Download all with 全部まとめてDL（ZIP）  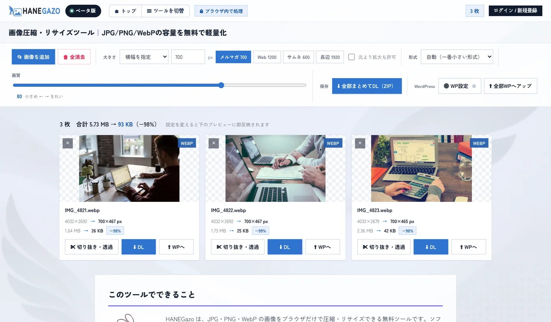[x=367, y=86]
